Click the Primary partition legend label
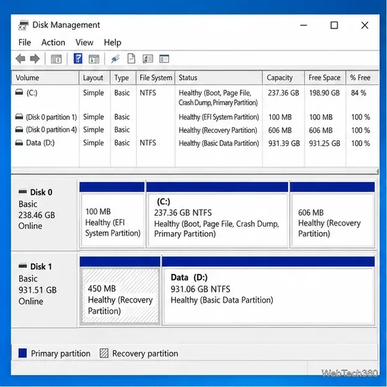Screen dimensions: 387x387 61,354
